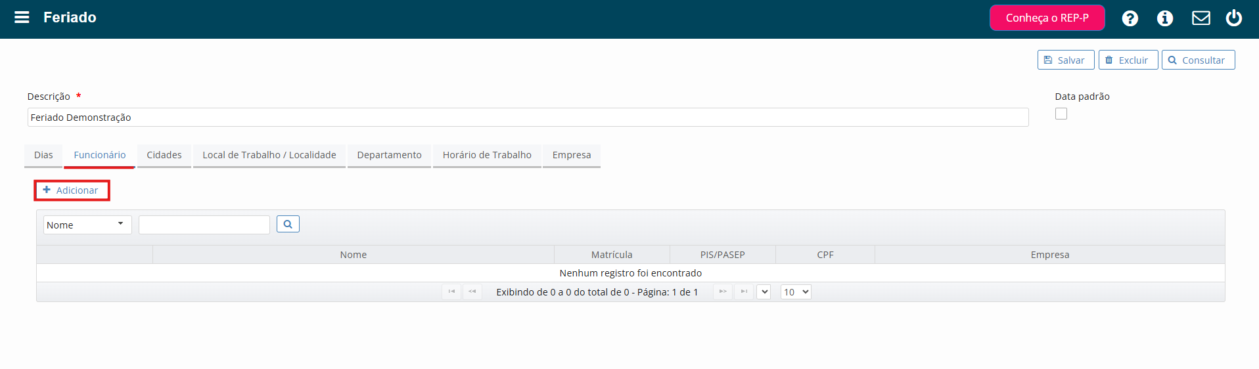Click the Empresa column header
The height and width of the screenshot is (369, 1259).
(x=1050, y=255)
